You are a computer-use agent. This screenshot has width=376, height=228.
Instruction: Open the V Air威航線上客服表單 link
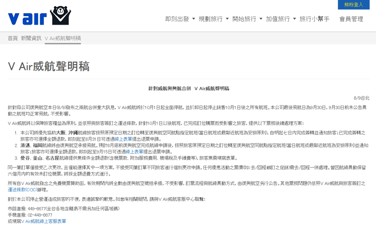pyautogui.click(x=44, y=221)
